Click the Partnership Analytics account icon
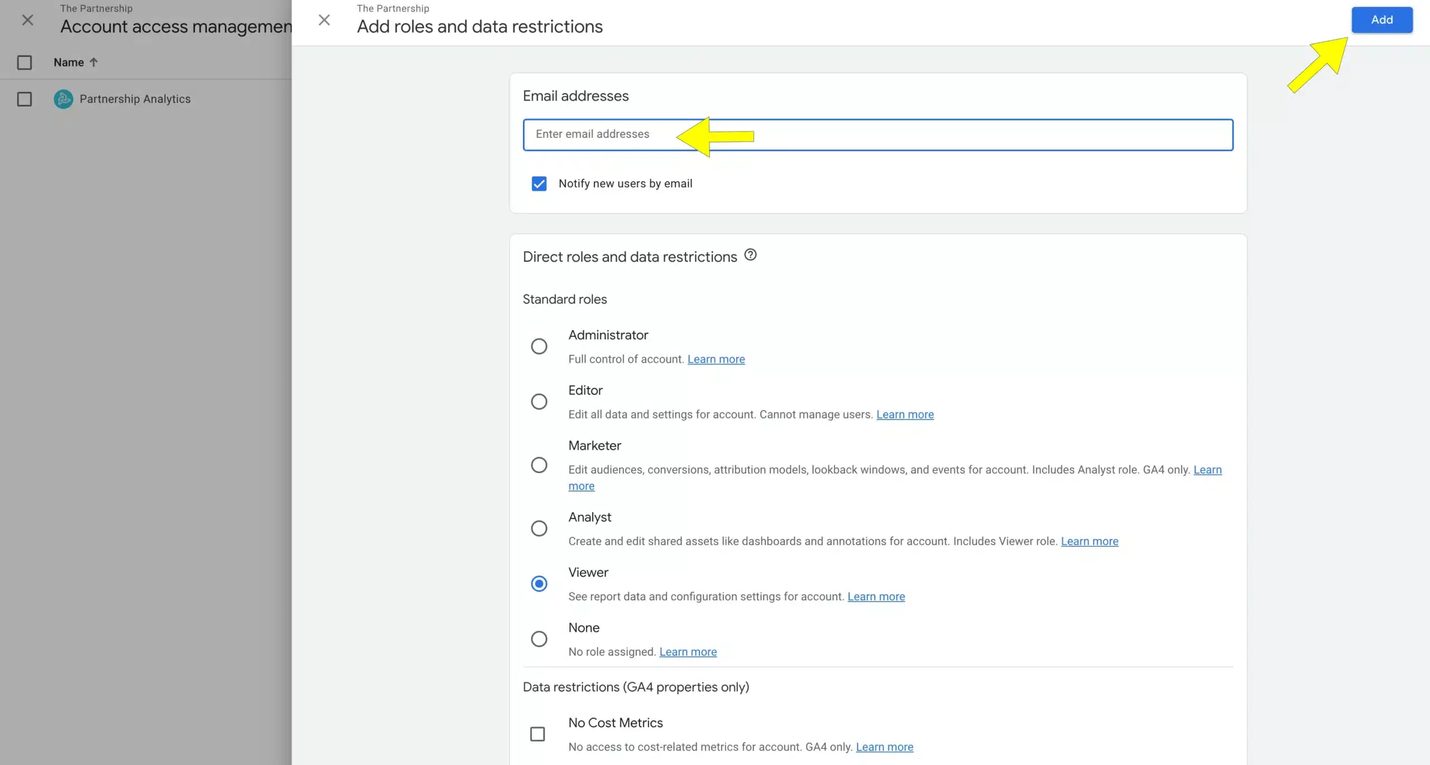Screen dimensions: 1430x765 coord(63,98)
